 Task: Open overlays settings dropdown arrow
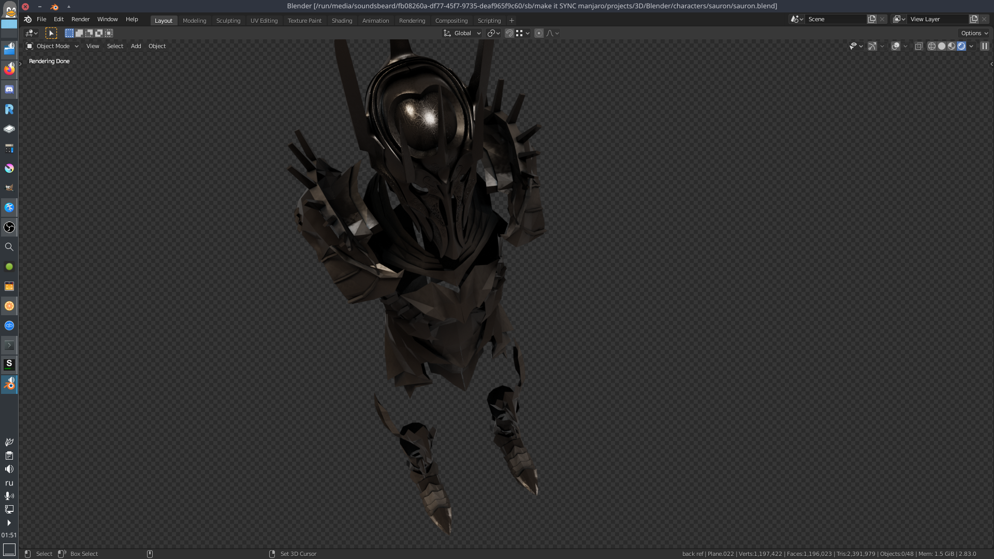click(x=905, y=46)
